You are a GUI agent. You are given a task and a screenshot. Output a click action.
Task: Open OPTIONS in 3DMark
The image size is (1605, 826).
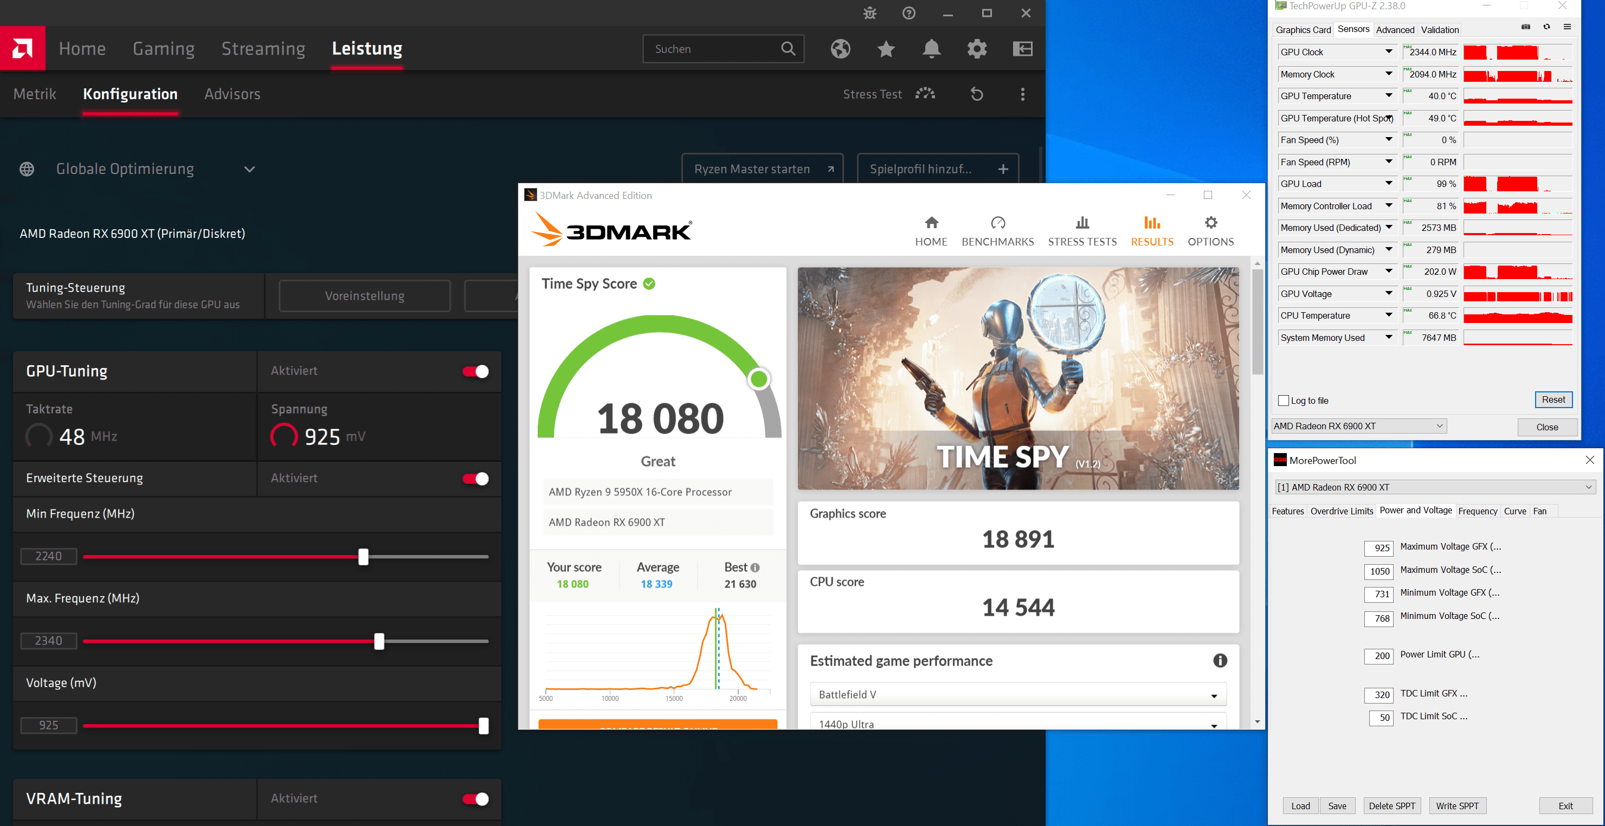coord(1210,231)
